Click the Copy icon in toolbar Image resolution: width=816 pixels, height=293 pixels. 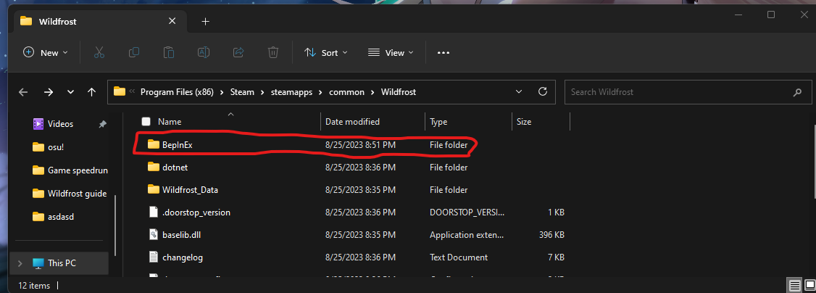(134, 52)
